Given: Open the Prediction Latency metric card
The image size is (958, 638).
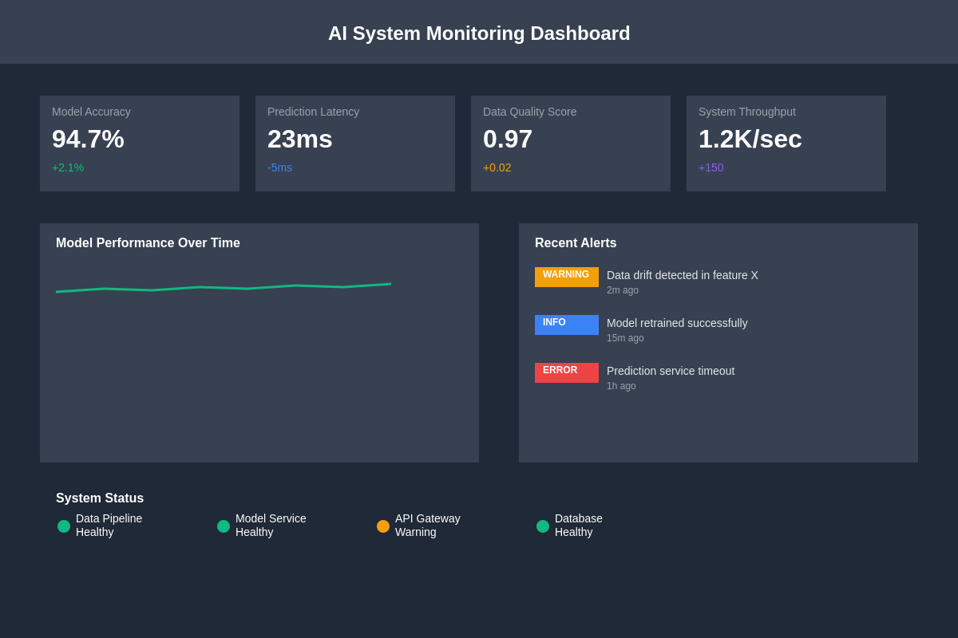Looking at the screenshot, I should (x=355, y=144).
